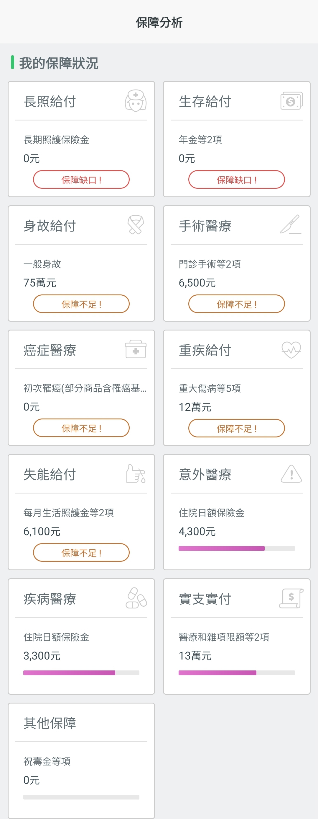The image size is (318, 819).
Task: Tap the hand icon on 失能給付 card
Action: [x=136, y=474]
